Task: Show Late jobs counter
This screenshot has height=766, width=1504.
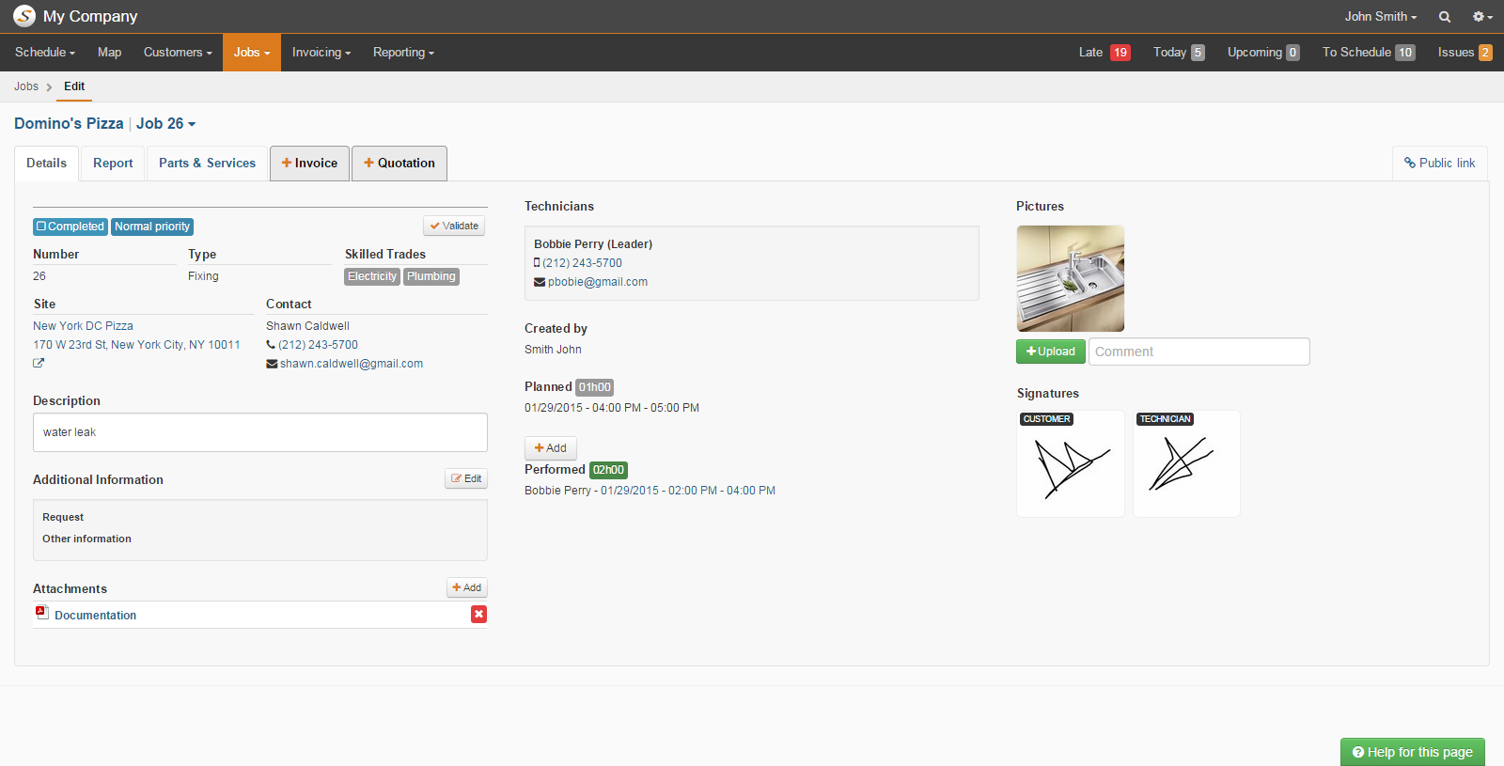Action: [1104, 53]
